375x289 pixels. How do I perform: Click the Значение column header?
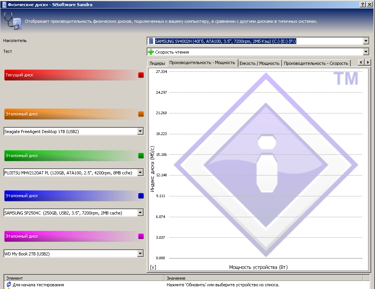[x=264, y=278]
